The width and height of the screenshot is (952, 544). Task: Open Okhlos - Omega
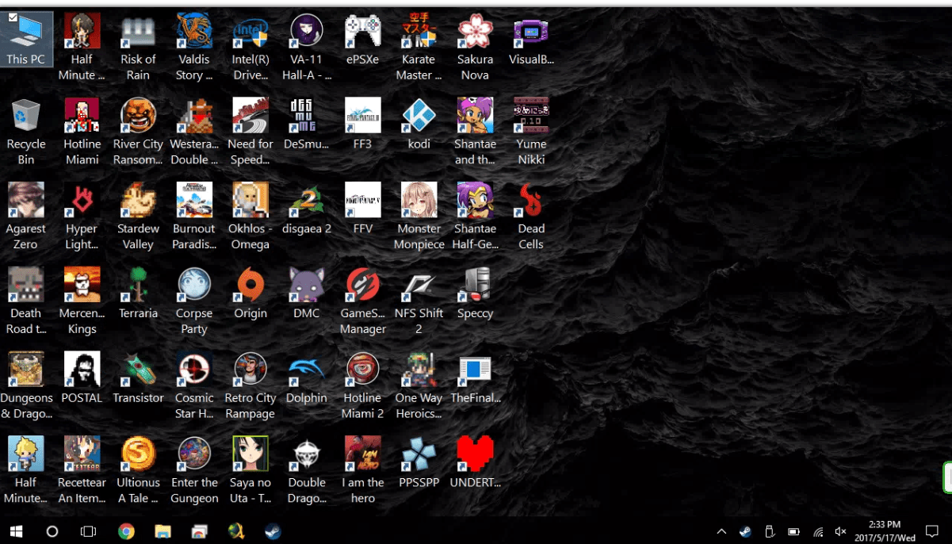[250, 200]
